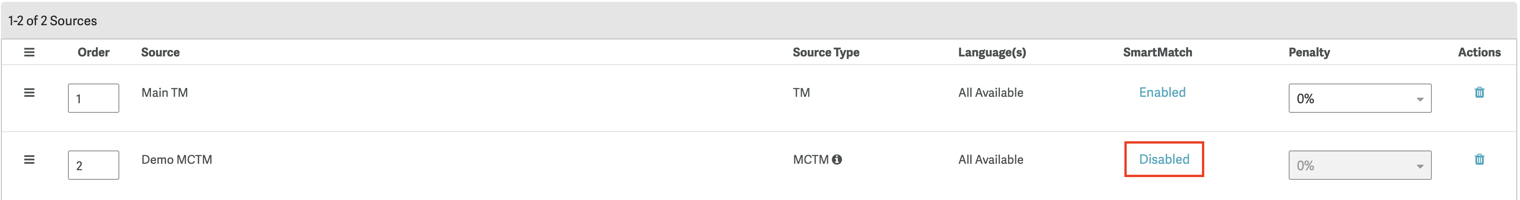1520x200 pixels.
Task: Click the Penalty column header
Action: click(1309, 52)
